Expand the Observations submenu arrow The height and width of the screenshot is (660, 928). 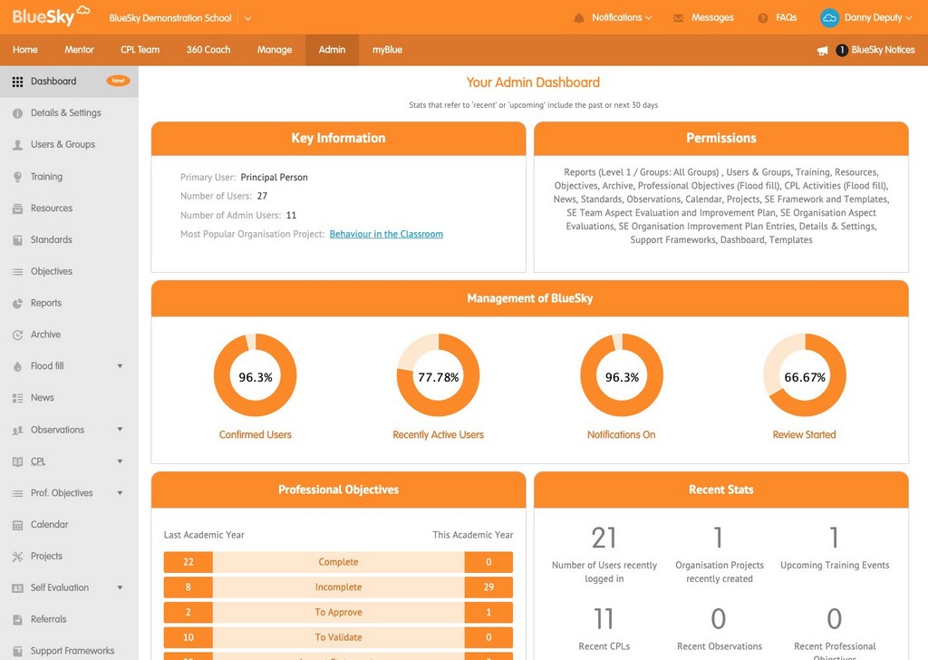[x=121, y=430]
